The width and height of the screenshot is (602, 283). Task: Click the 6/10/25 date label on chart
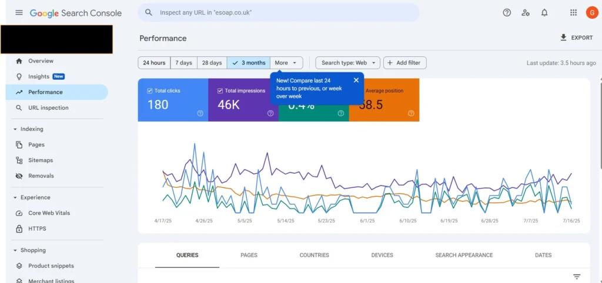[x=408, y=221]
